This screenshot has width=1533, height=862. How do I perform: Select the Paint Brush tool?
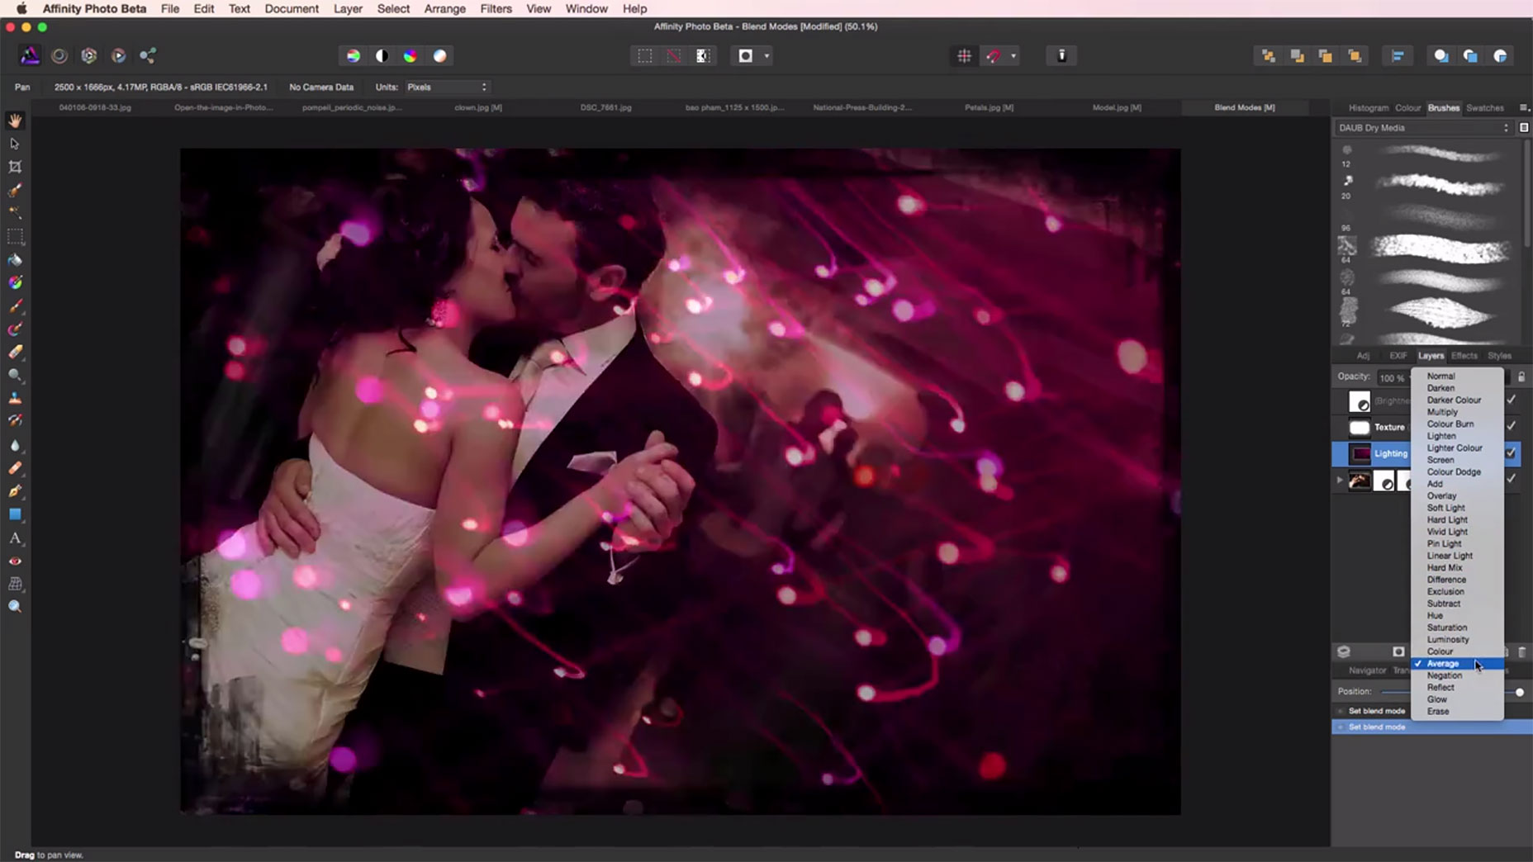click(15, 305)
